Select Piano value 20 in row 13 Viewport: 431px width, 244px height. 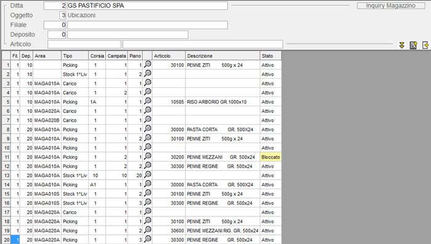point(135,175)
